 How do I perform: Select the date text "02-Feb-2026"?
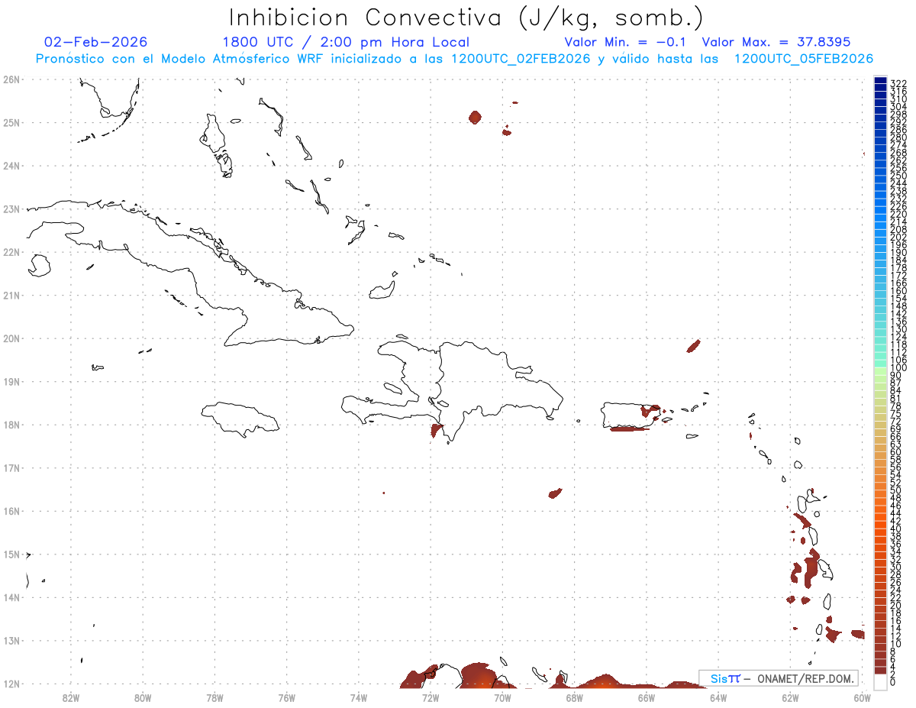coord(96,42)
